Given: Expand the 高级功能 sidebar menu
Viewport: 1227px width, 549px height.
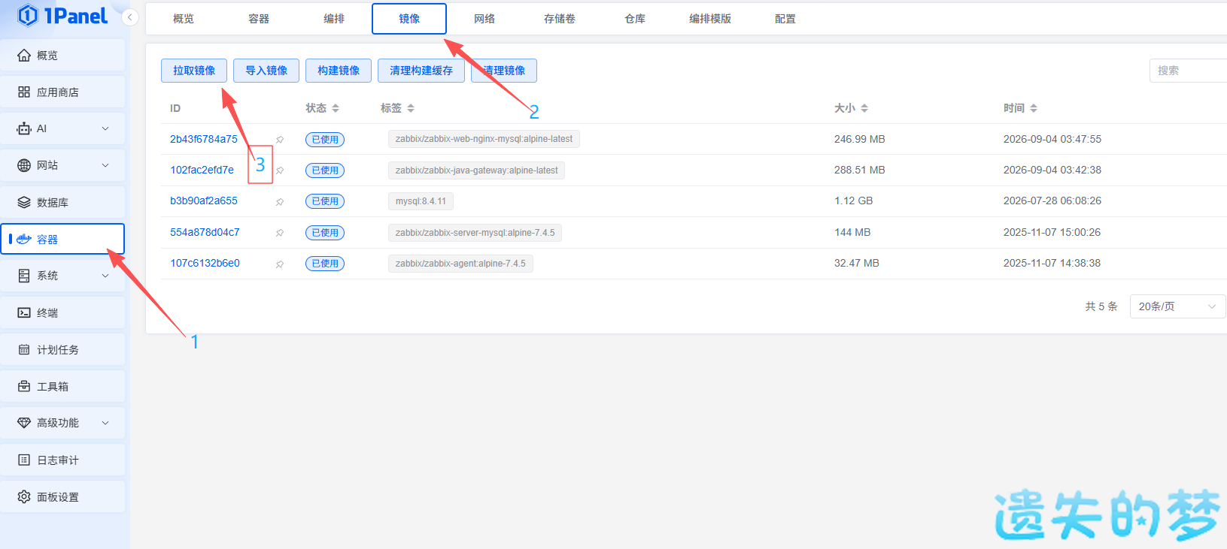Looking at the screenshot, I should [62, 424].
